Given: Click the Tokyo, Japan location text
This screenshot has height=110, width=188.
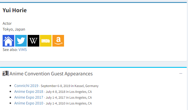Looking at the screenshot, I should (x=14, y=29).
